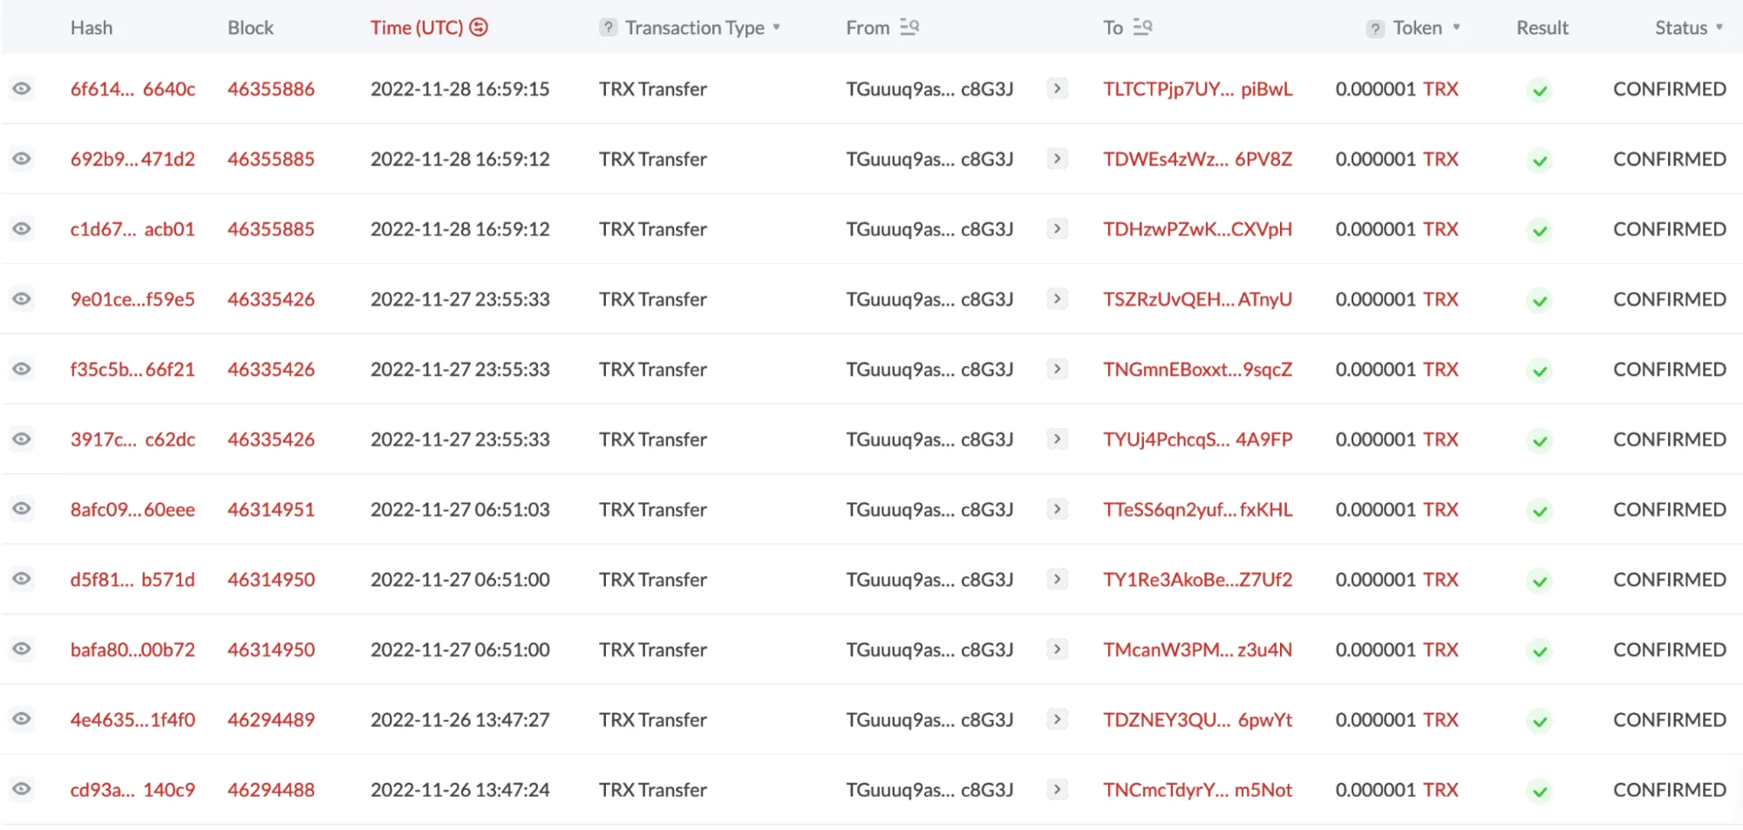Open the Token column dropdown arrow
This screenshot has height=830, width=1743.
coord(1456,28)
